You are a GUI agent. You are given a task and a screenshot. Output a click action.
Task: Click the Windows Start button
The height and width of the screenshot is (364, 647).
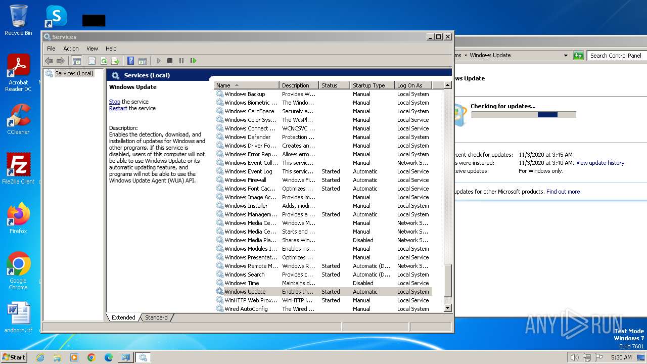pyautogui.click(x=14, y=357)
